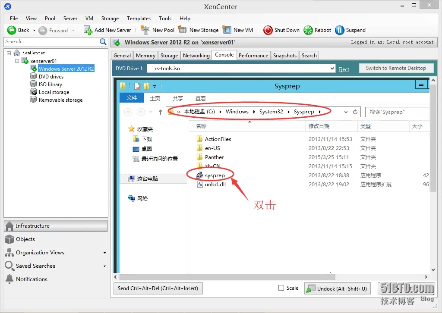This screenshot has height=313, width=442.
Task: Open the Pool menu
Action: [50, 18]
